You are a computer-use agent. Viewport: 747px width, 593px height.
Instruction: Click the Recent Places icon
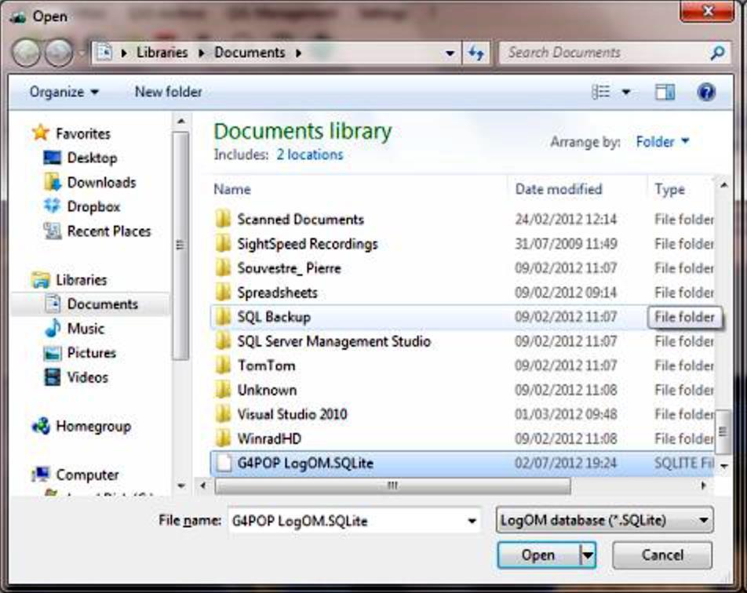click(52, 231)
